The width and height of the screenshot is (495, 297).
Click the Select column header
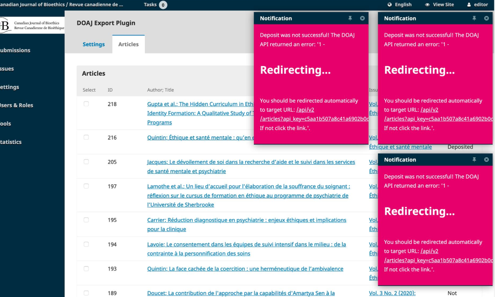[89, 90]
